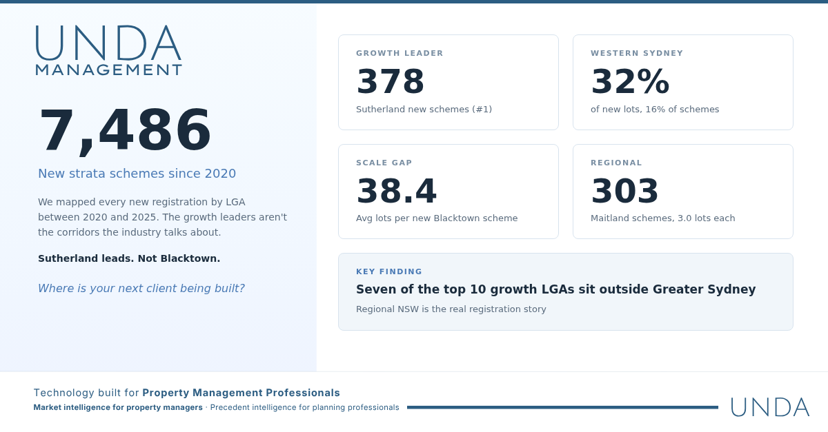Click the 38.4 value
The image size is (828, 432).
[397, 191]
